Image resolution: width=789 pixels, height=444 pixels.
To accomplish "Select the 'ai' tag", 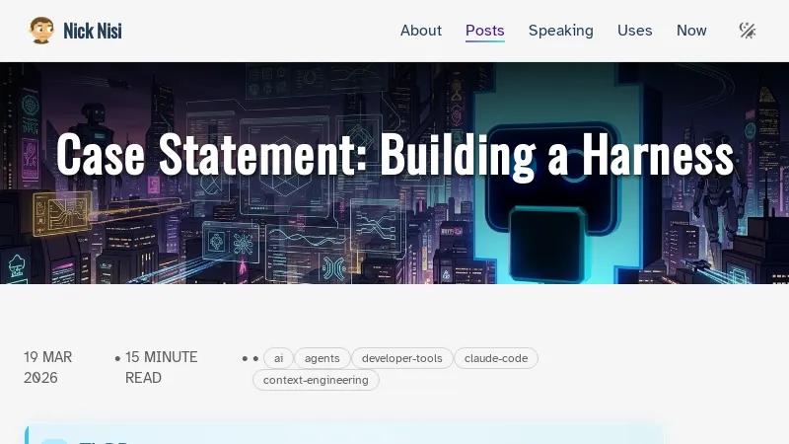I will 278,358.
